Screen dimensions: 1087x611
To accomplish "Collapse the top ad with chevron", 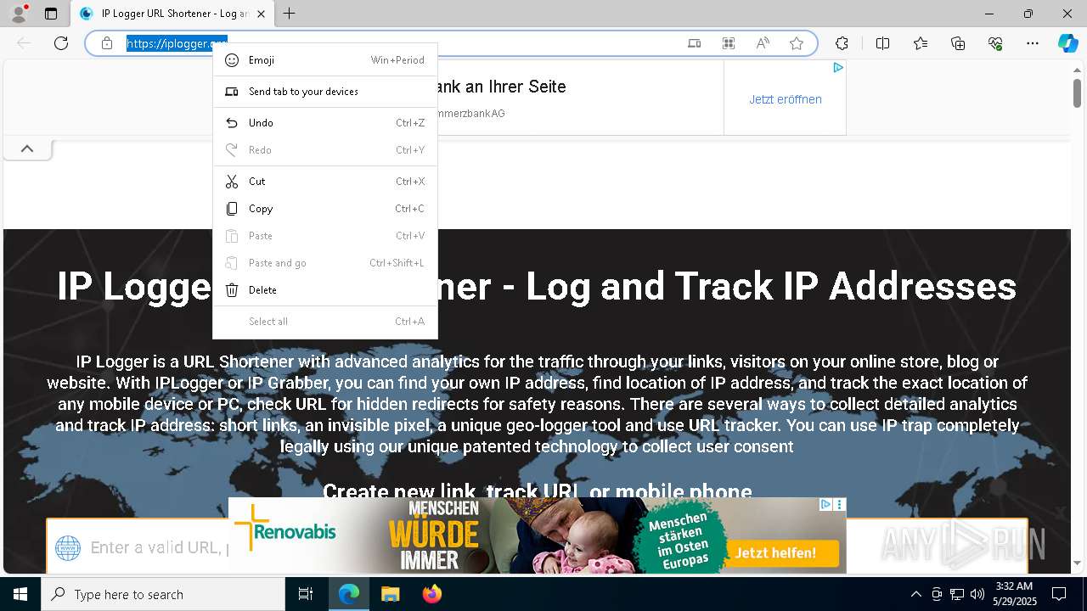I will pos(27,149).
